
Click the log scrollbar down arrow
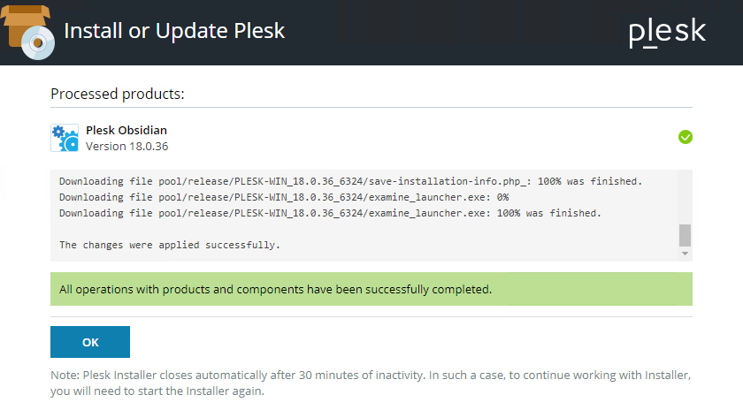pyautogui.click(x=685, y=254)
